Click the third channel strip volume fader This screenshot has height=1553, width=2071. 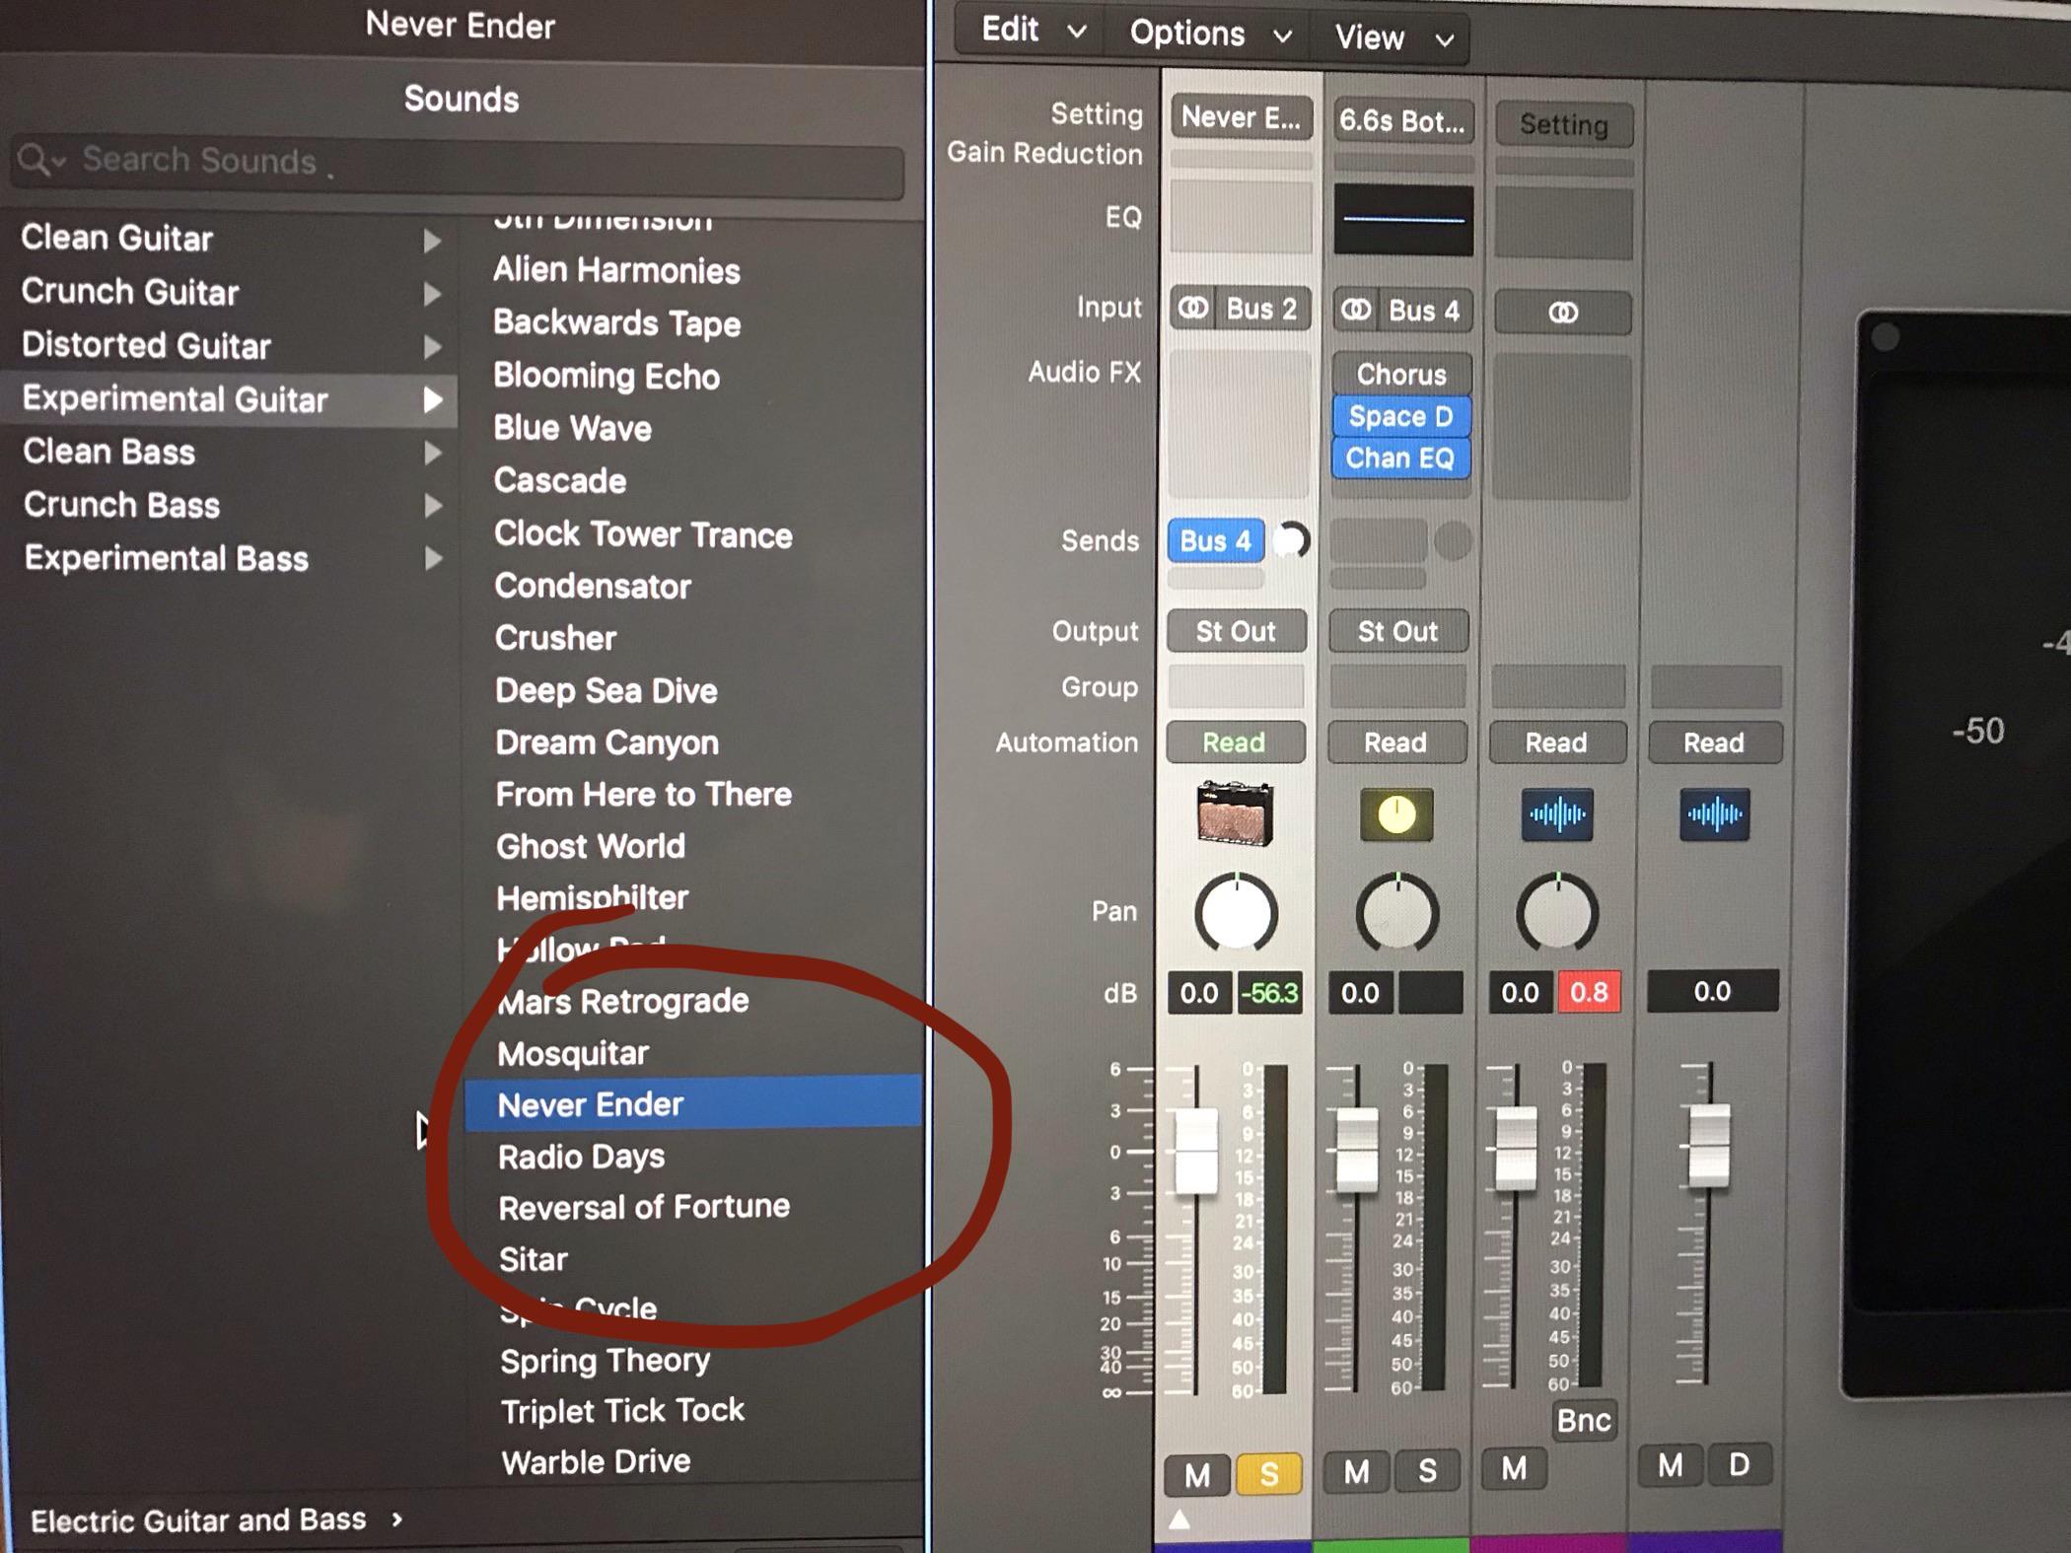(x=1516, y=1147)
